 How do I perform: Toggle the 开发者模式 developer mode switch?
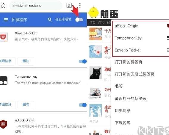point(79,20)
